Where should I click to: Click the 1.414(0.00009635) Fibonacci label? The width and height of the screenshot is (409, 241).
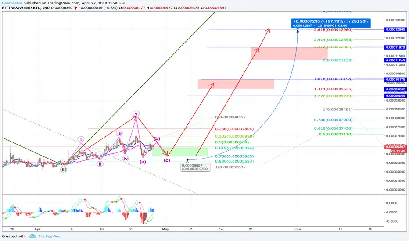pyautogui.click(x=334, y=89)
